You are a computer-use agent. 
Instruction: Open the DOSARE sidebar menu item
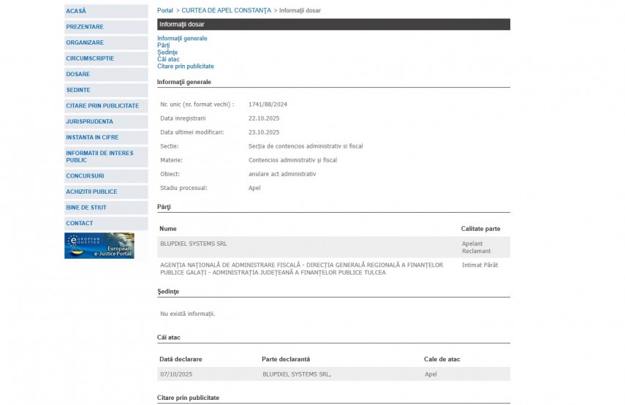point(78,74)
